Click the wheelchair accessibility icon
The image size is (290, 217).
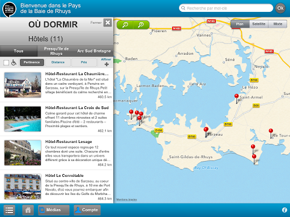point(14,62)
